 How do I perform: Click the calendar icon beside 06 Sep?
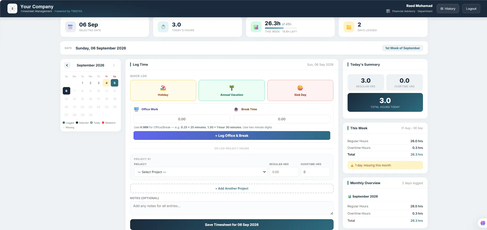pyautogui.click(x=70, y=27)
